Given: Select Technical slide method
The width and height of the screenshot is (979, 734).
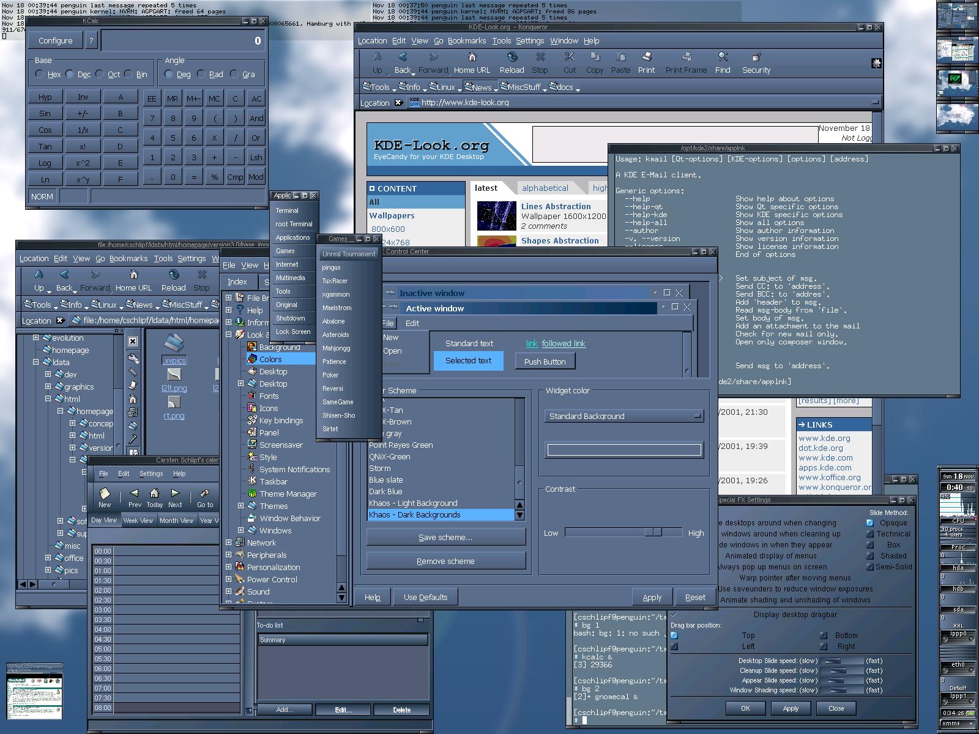Looking at the screenshot, I should 870,534.
